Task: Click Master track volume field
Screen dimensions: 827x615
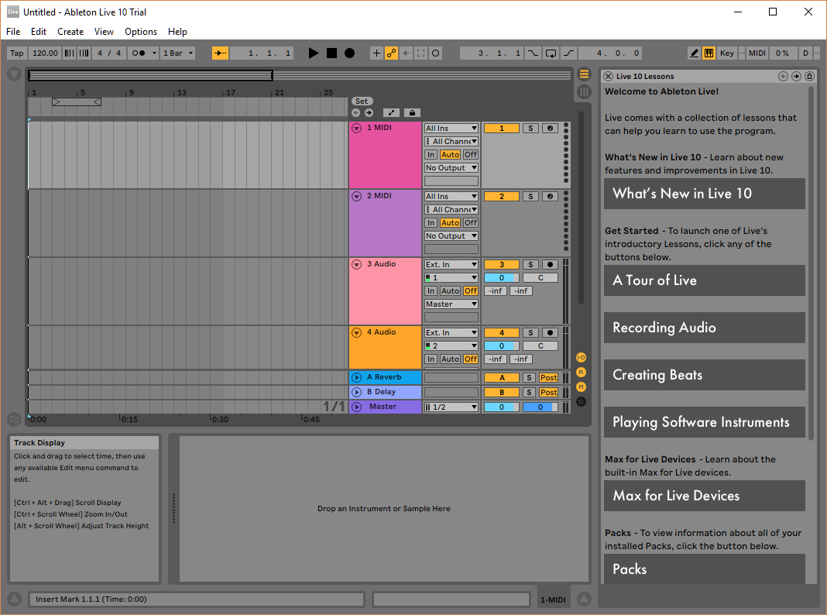Action: 502,407
